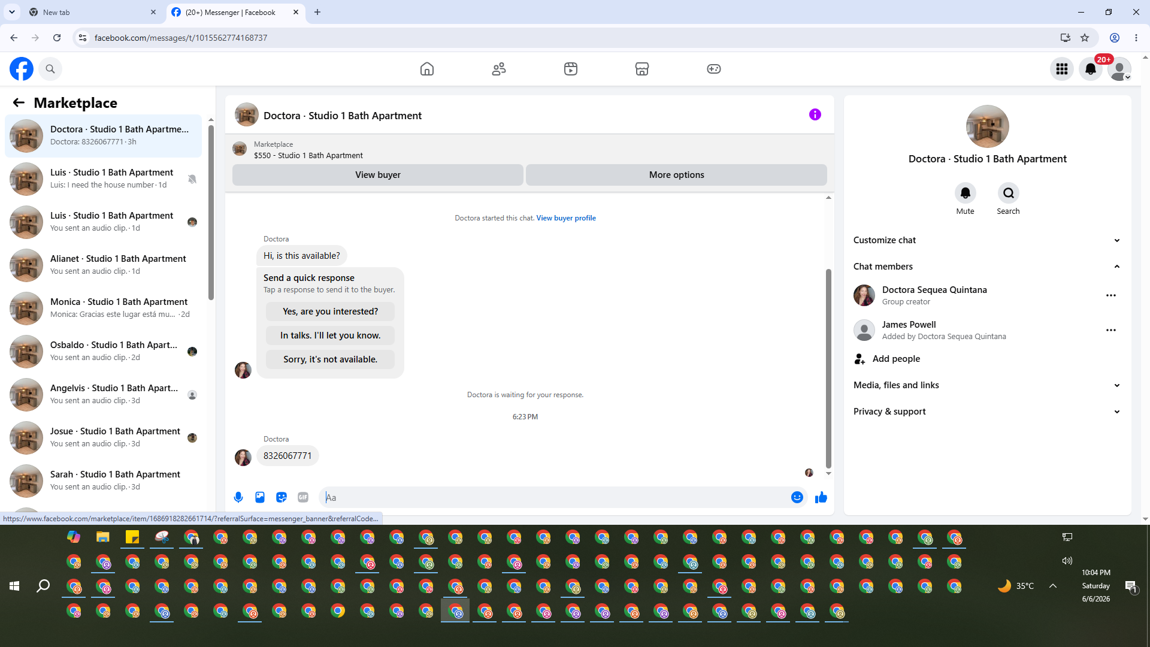Open the Angelvis Studio 1 Bath chat
Image resolution: width=1150 pixels, height=647 pixels.
click(104, 394)
